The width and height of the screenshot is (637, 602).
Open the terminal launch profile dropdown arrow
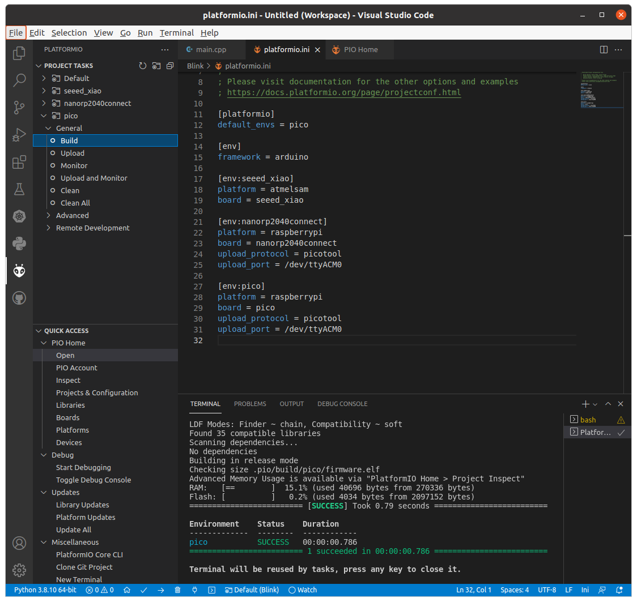[x=595, y=404]
